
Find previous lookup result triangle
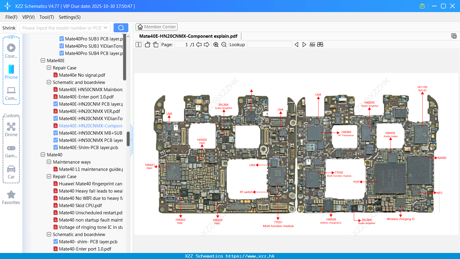[296, 44]
